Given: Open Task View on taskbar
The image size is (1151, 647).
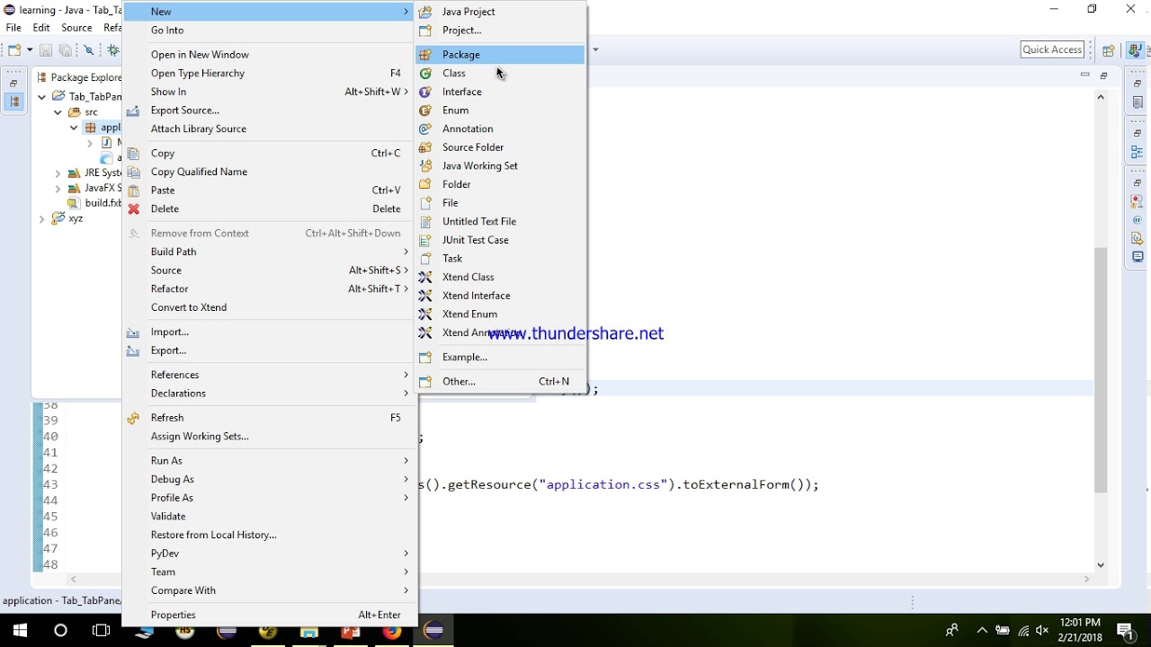Looking at the screenshot, I should tap(101, 631).
